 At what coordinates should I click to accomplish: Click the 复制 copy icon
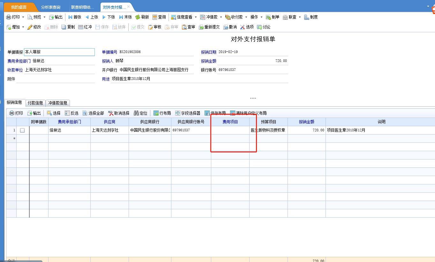tap(64, 27)
